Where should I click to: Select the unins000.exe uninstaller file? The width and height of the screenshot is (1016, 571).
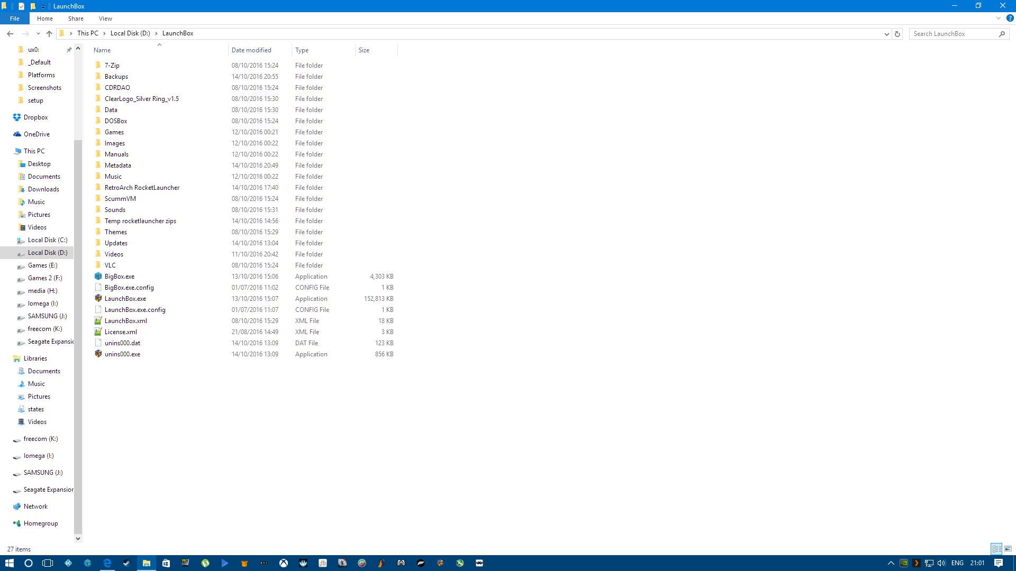pos(122,354)
